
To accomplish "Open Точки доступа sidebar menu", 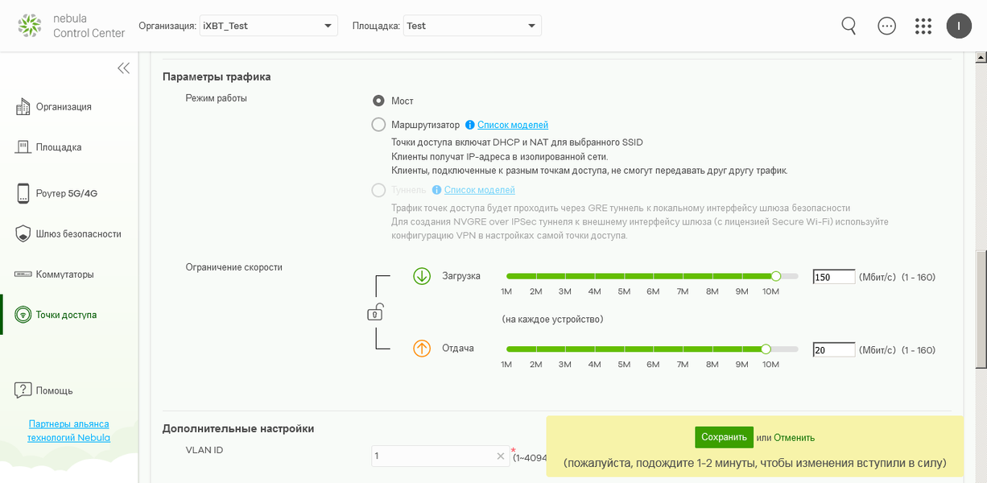I will pyautogui.click(x=66, y=315).
